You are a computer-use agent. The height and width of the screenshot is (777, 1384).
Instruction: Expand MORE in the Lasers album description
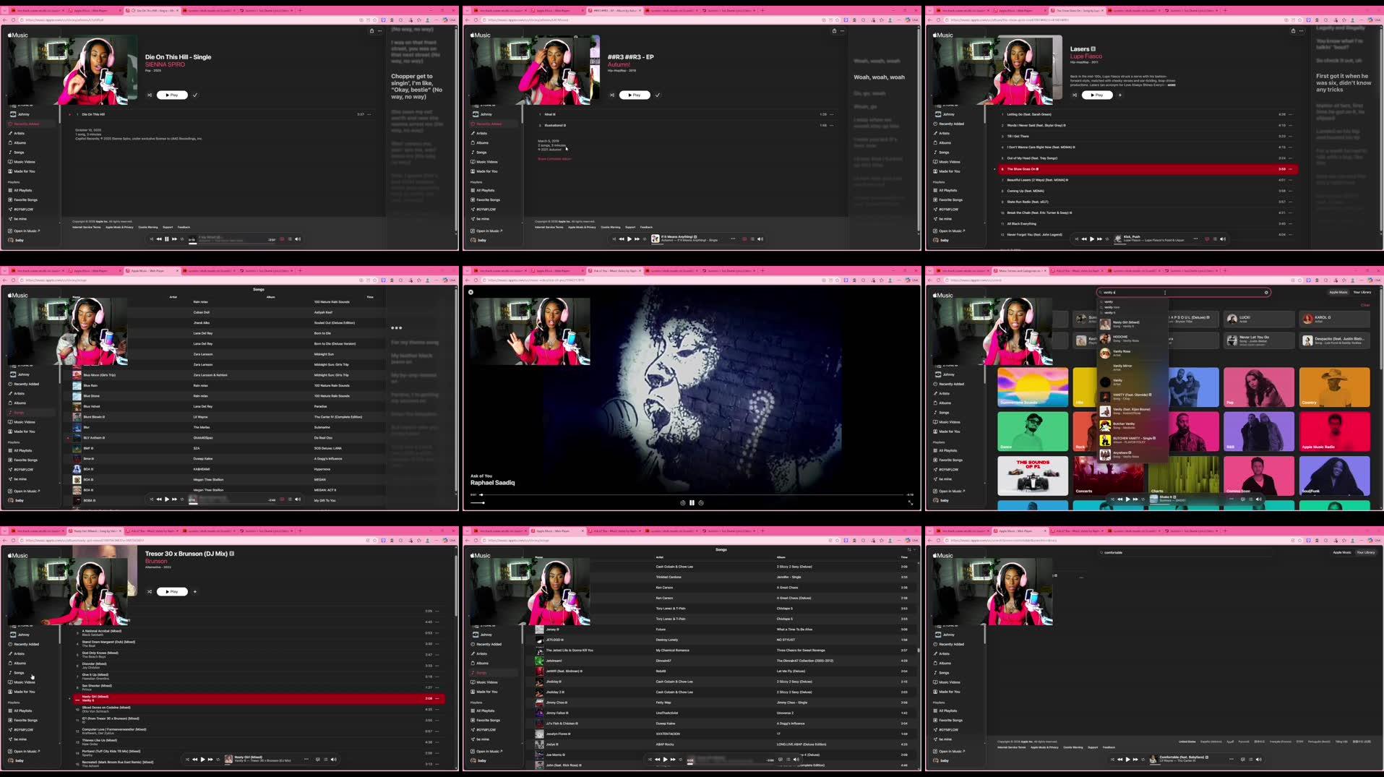click(x=1172, y=85)
